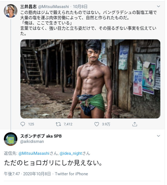Open the 午後7:47 · 2020年10月8日 timestamp
The image size is (167, 185).
(x=27, y=174)
